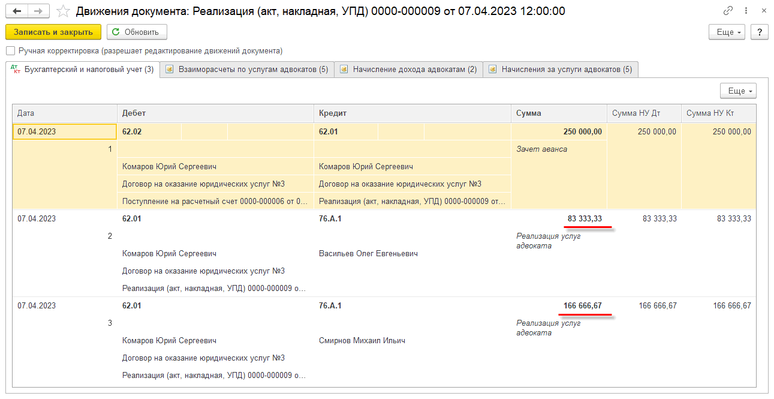The height and width of the screenshot is (399, 774).
Task: Open the Начисление дохода адвокатам tab
Action: click(408, 70)
